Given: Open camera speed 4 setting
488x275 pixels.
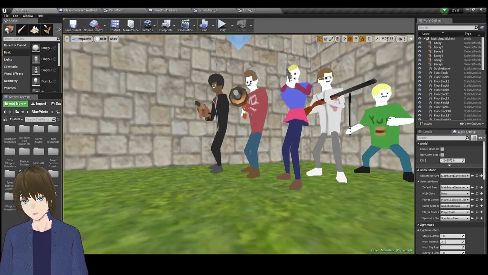Looking at the screenshot, I should (x=402, y=39).
